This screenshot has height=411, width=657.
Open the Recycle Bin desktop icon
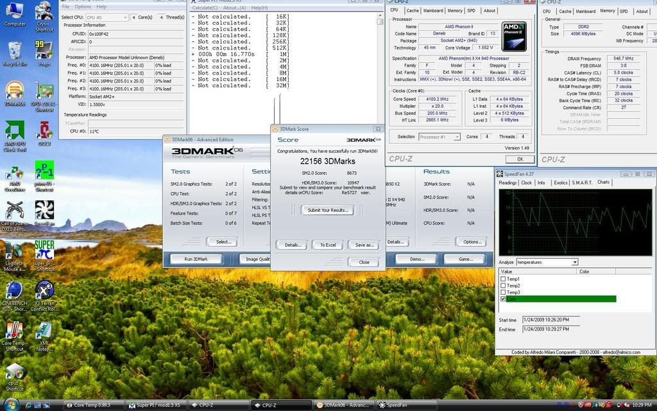[15, 54]
